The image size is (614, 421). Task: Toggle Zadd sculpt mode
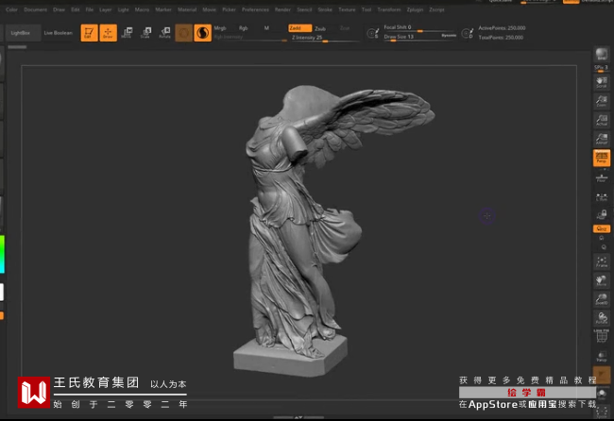[x=300, y=28]
